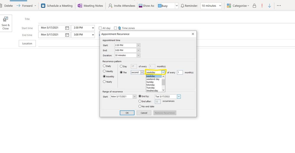This screenshot has width=295, height=153.
Task: Click the Categorize colored squares icon
Action: point(229,6)
